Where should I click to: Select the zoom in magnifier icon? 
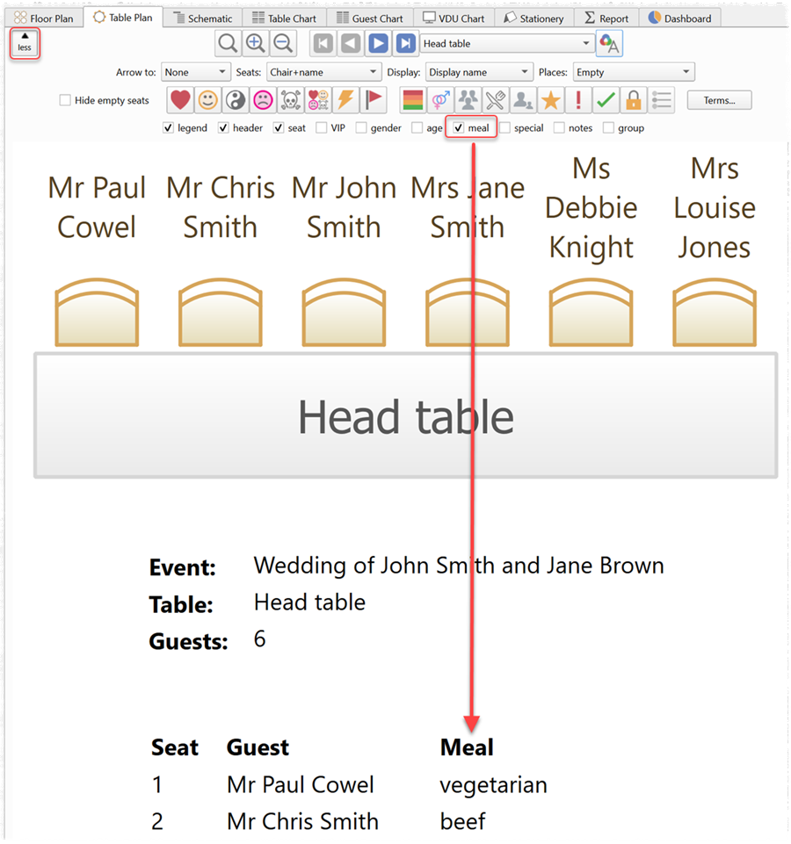(x=256, y=42)
